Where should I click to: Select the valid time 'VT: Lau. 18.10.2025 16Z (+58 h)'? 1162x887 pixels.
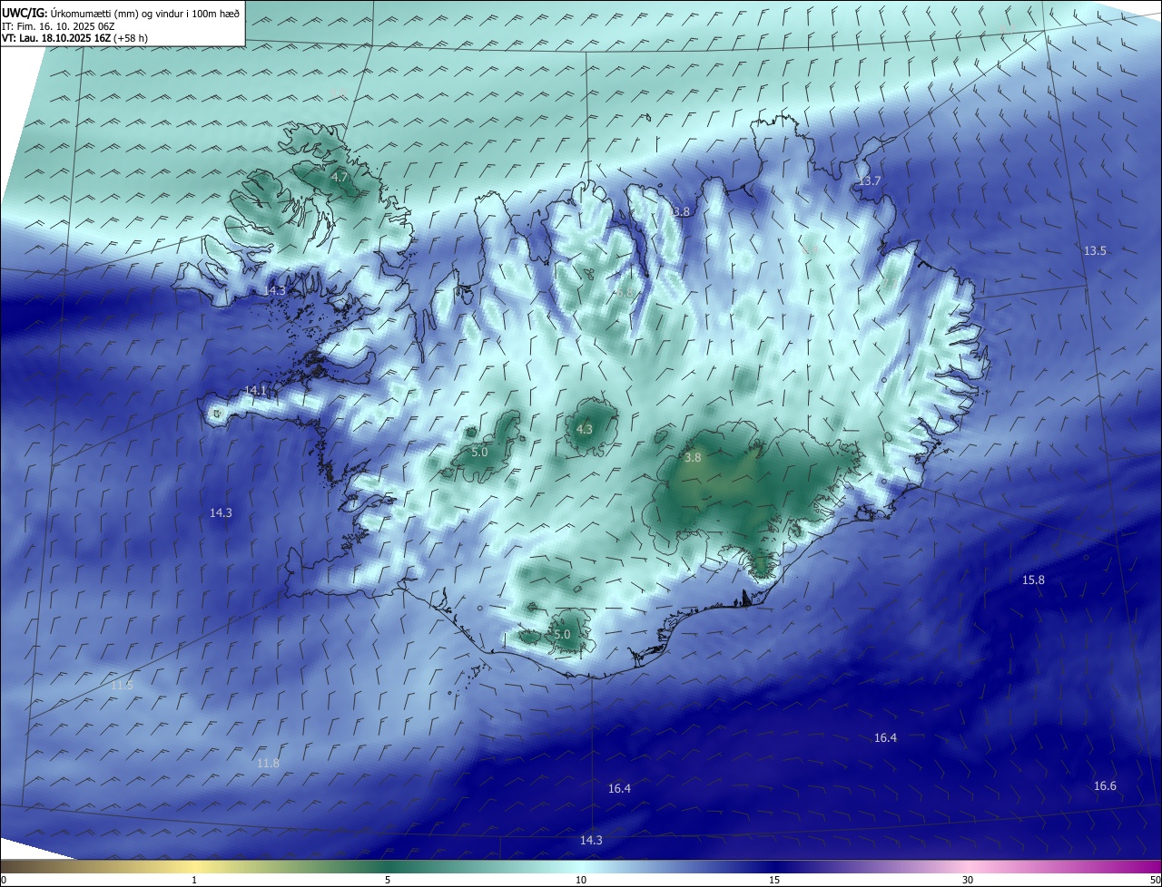pyautogui.click(x=75, y=38)
